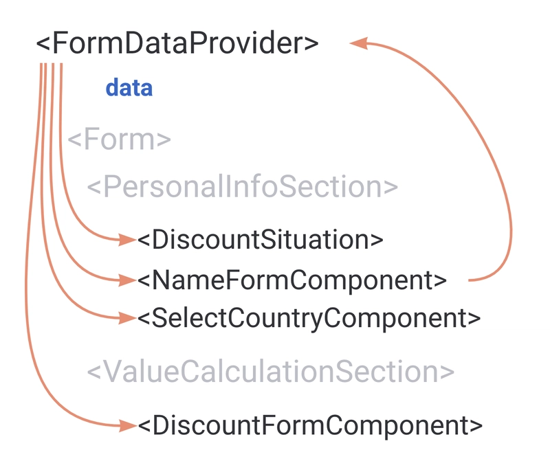This screenshot has height=472, width=550.
Task: Click the SelectCountryComponent tag
Action: coord(308,318)
